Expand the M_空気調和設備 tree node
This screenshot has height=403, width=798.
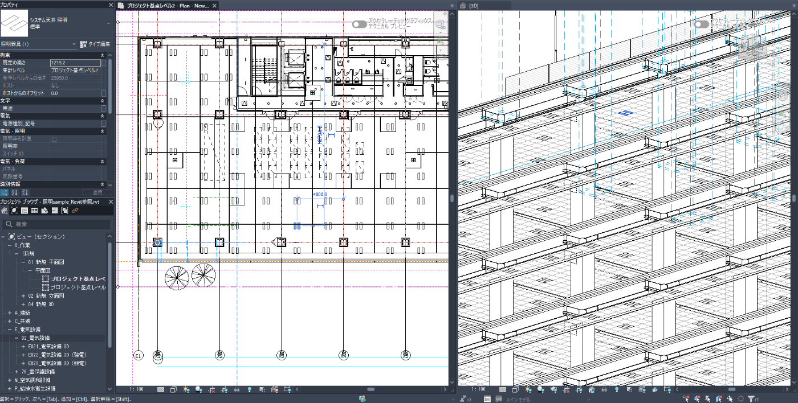[9, 380]
